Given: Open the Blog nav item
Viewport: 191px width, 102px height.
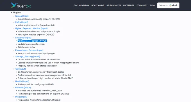Looking at the screenshot, I should tap(152, 6).
